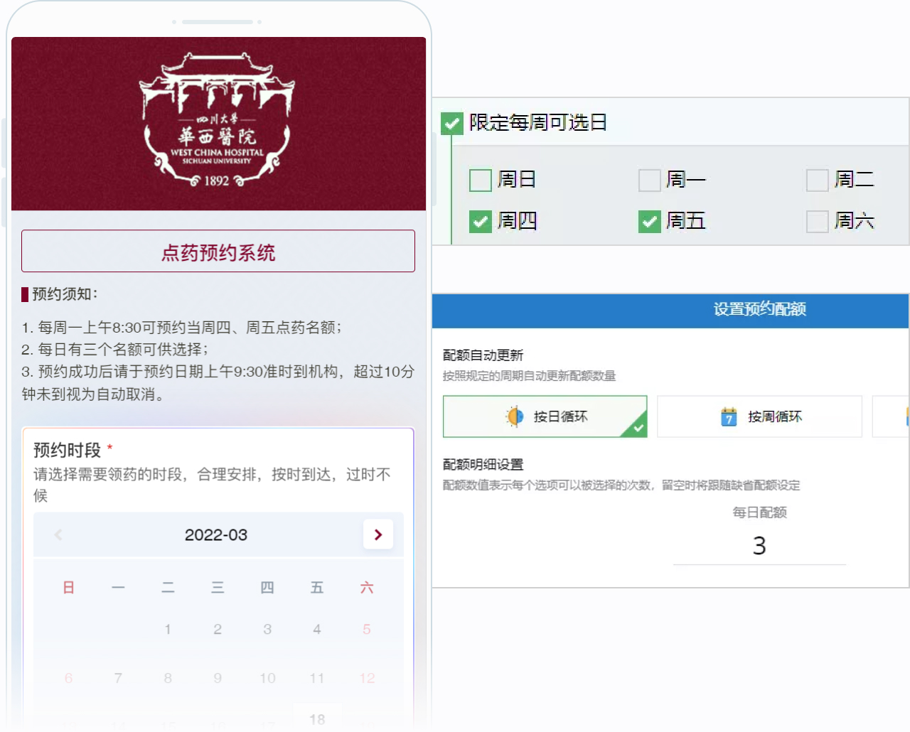Click the previous month arrow on the calendar
Image resolution: width=910 pixels, height=732 pixels.
click(58, 534)
